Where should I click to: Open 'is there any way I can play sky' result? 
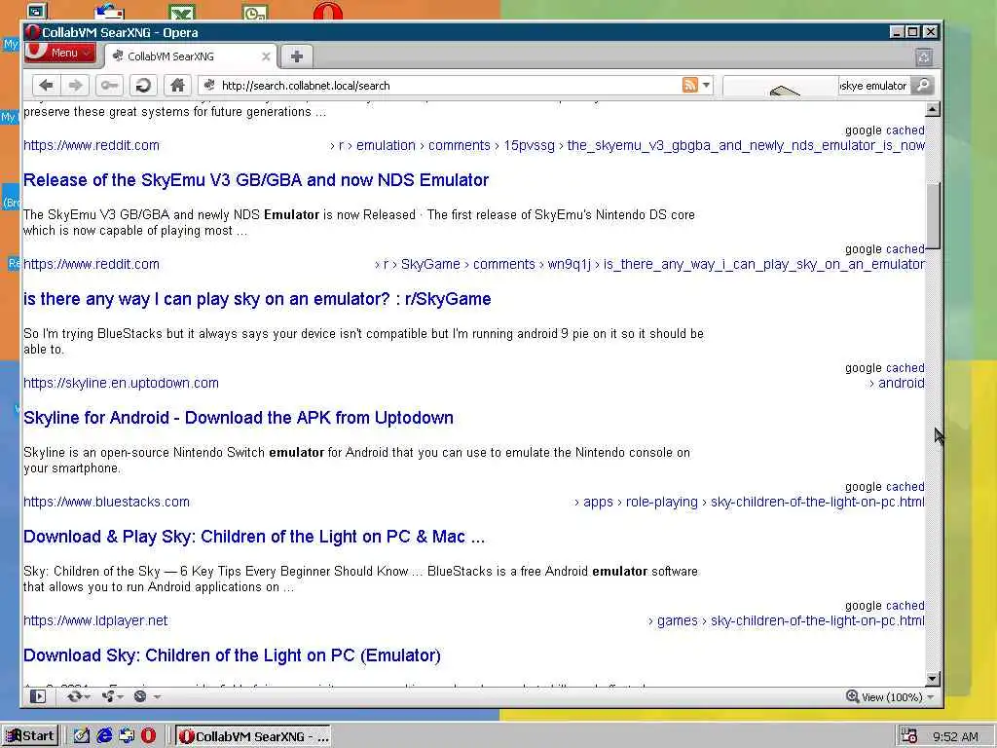(x=257, y=299)
